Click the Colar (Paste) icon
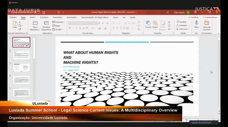The height and width of the screenshot is (127, 228). tap(15, 24)
